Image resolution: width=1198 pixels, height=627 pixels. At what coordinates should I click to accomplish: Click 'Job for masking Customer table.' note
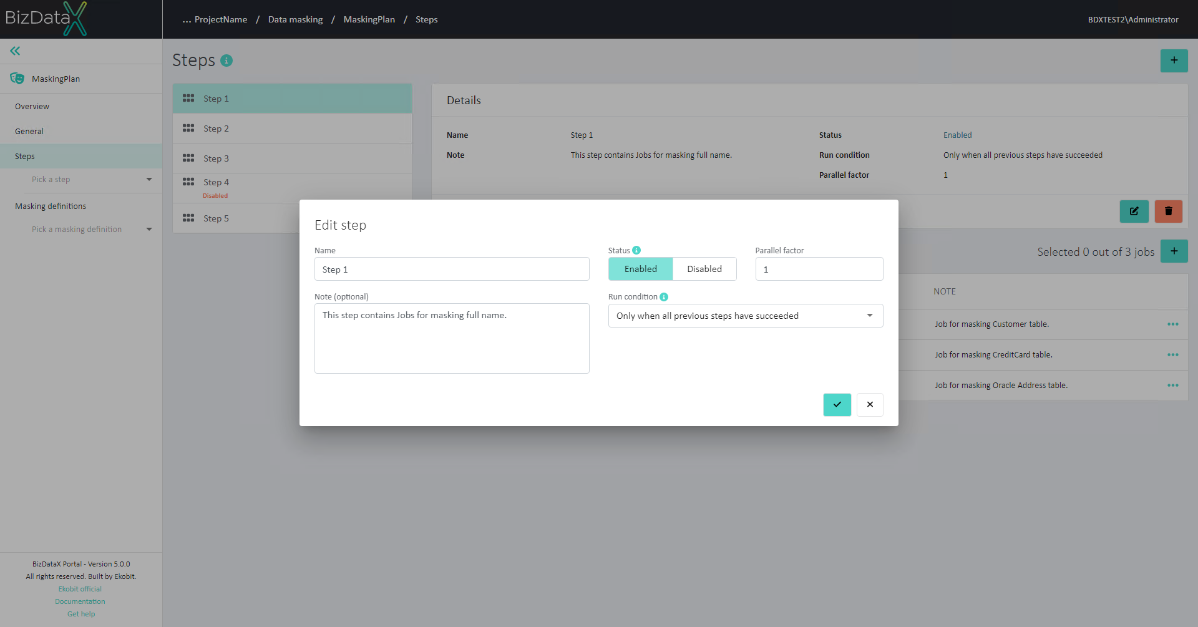point(991,324)
